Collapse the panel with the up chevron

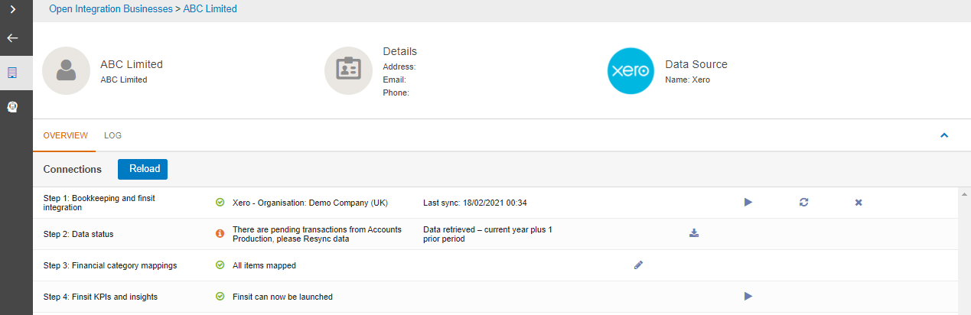pyautogui.click(x=943, y=135)
